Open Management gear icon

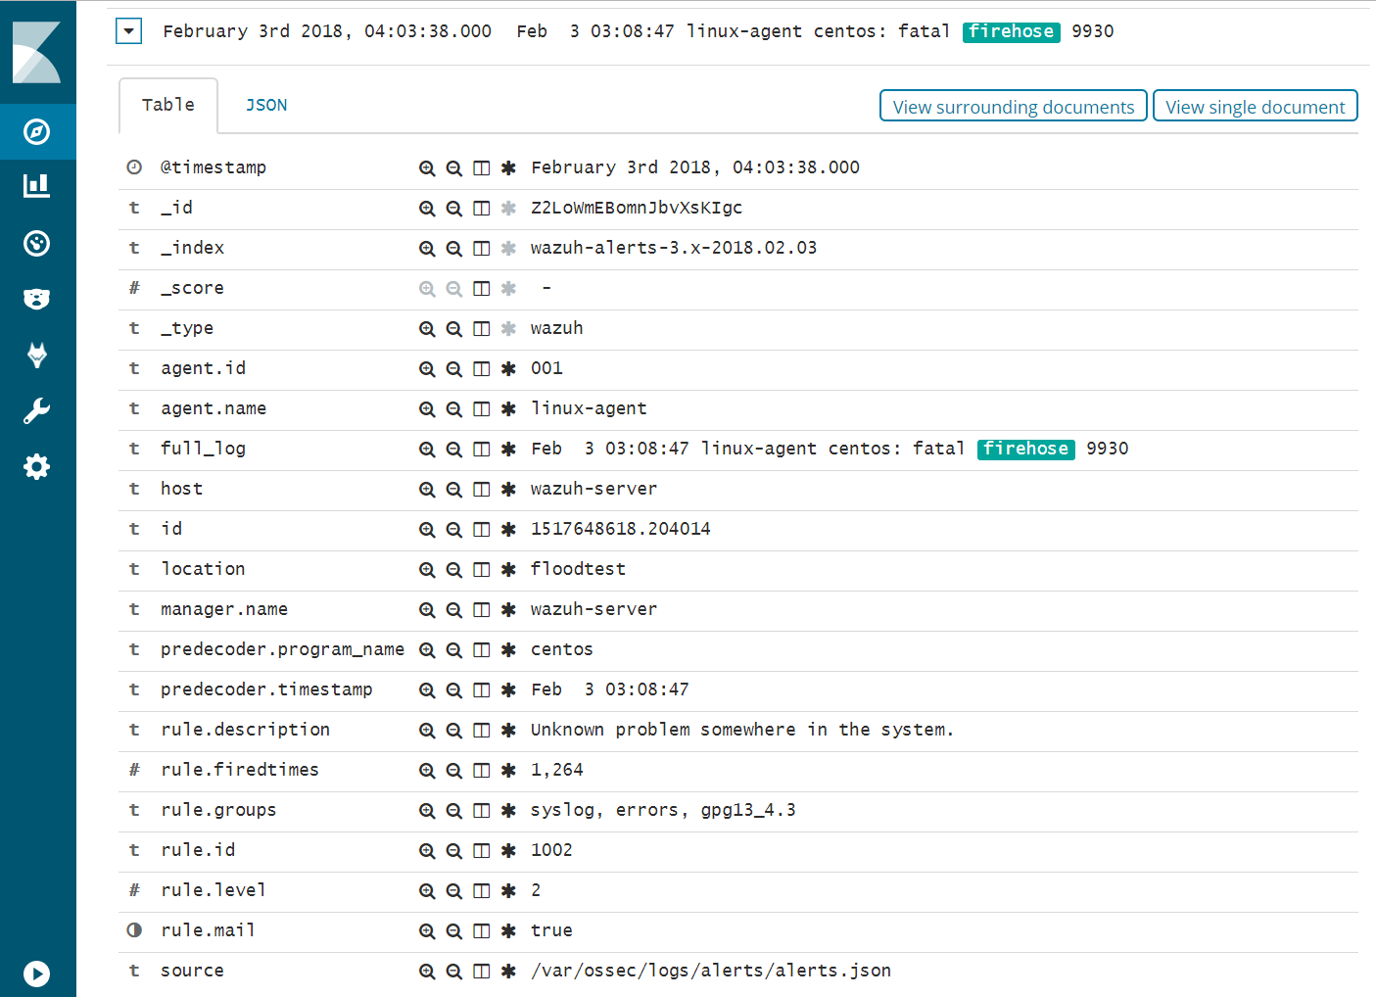point(37,466)
